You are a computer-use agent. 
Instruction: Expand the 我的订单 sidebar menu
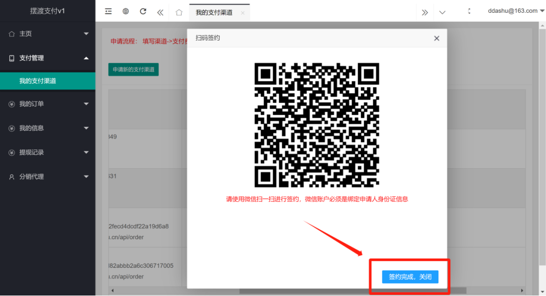(x=48, y=104)
